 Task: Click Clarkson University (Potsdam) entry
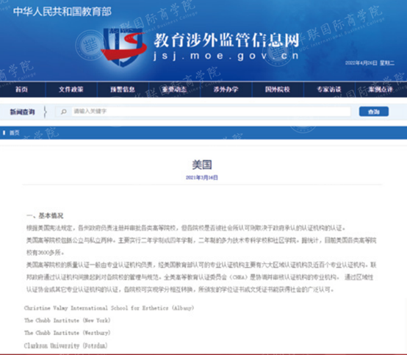click(x=65, y=345)
